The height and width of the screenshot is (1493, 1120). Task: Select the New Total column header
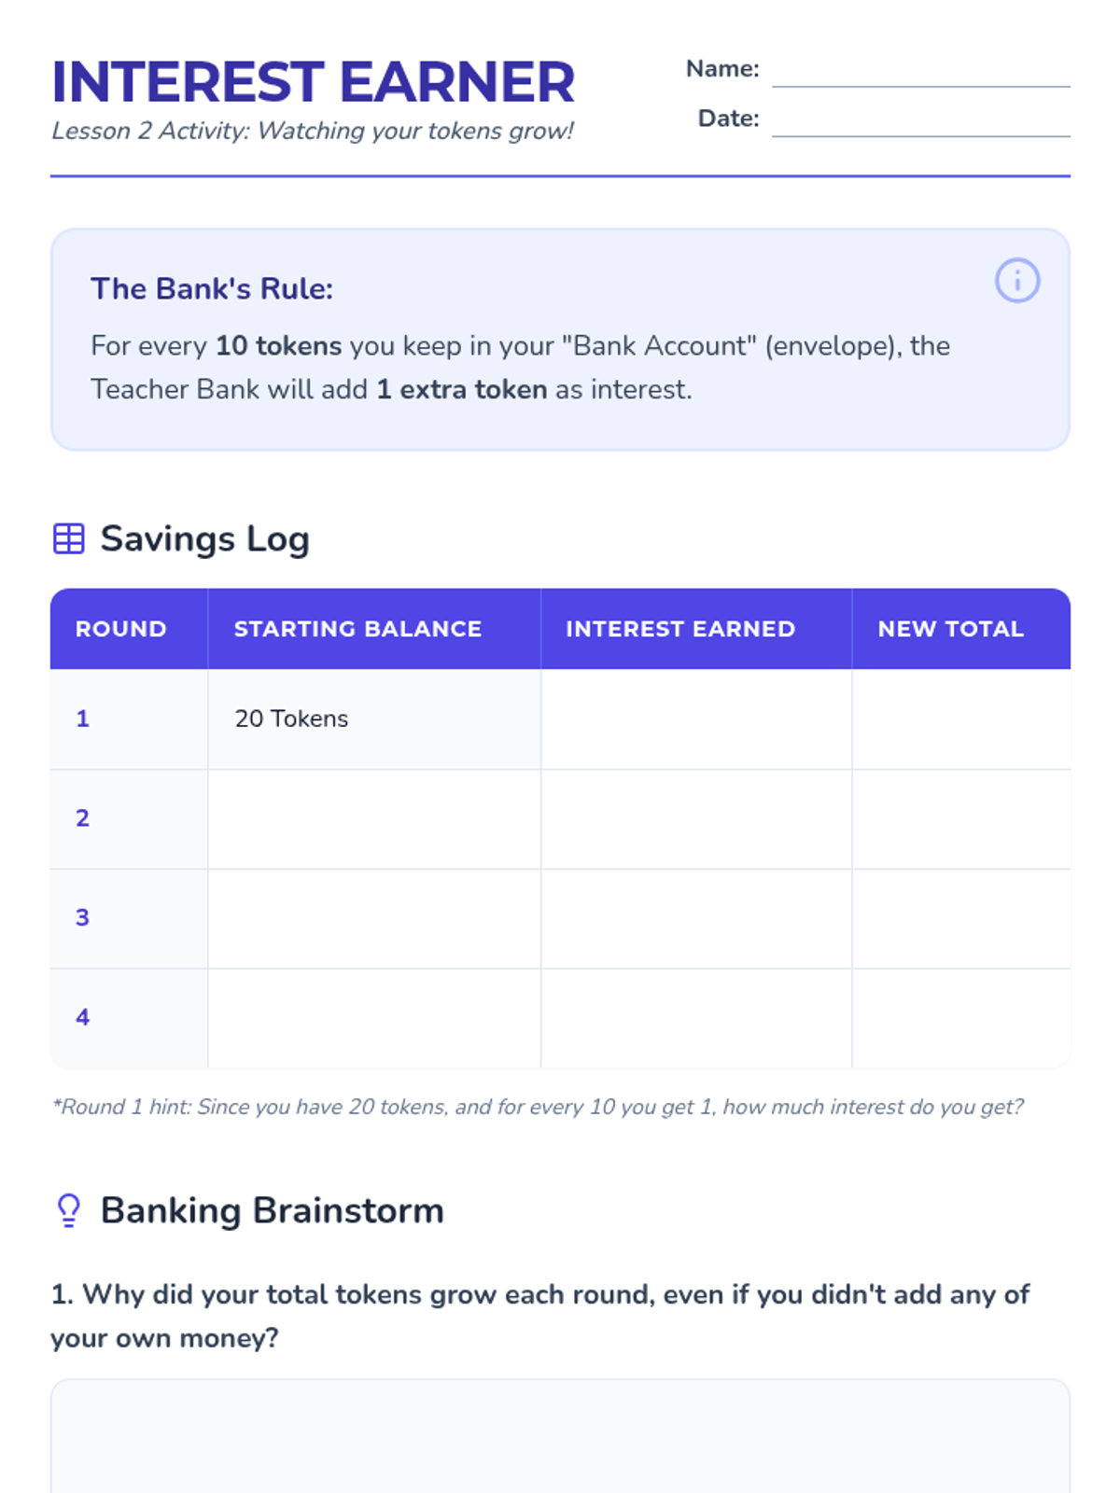(961, 629)
